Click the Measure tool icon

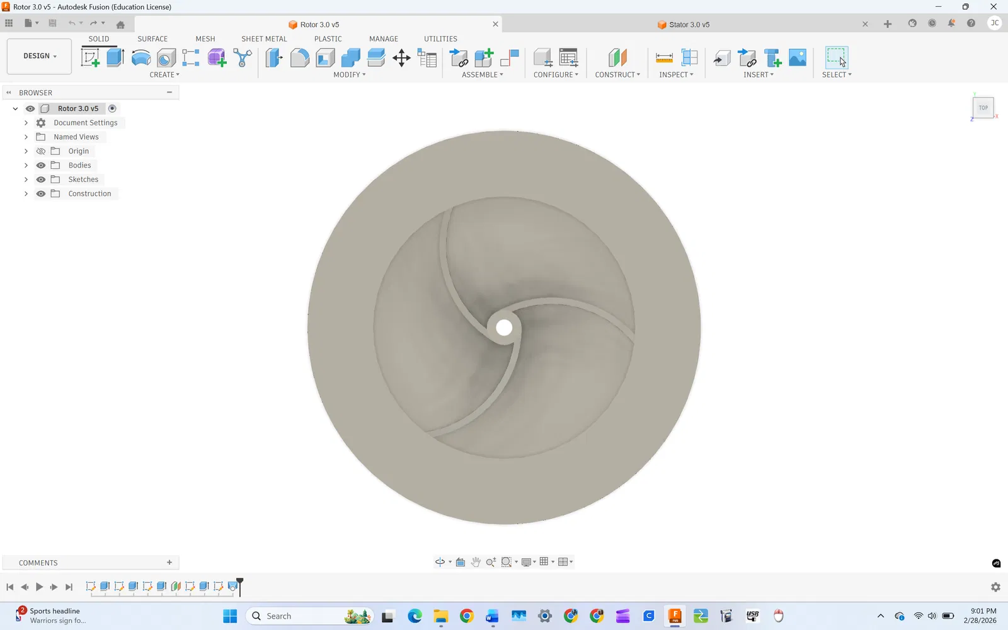pyautogui.click(x=664, y=58)
